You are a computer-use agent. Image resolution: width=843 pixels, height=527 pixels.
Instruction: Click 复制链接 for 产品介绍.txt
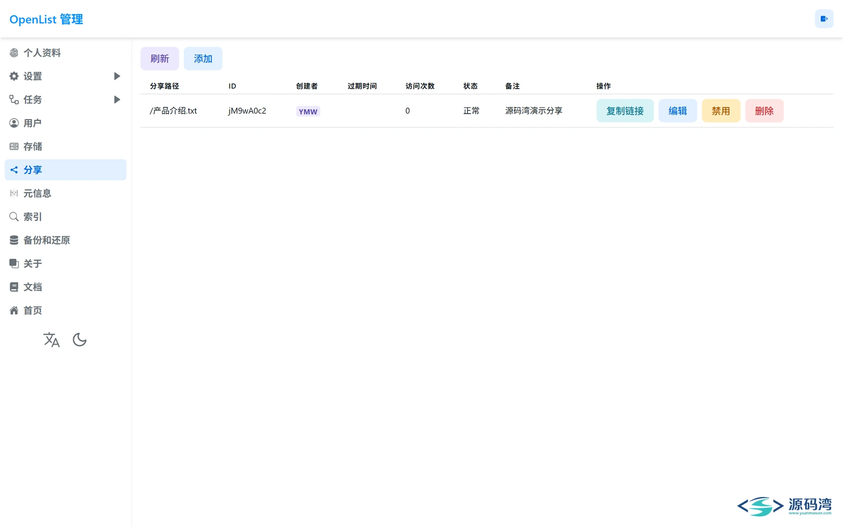pyautogui.click(x=625, y=111)
